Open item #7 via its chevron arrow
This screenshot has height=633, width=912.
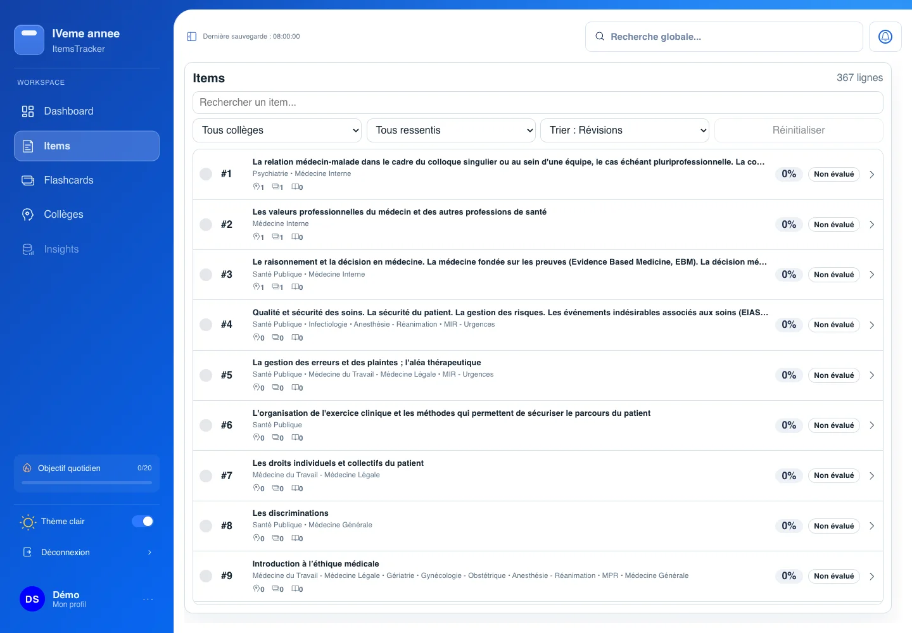tap(872, 476)
